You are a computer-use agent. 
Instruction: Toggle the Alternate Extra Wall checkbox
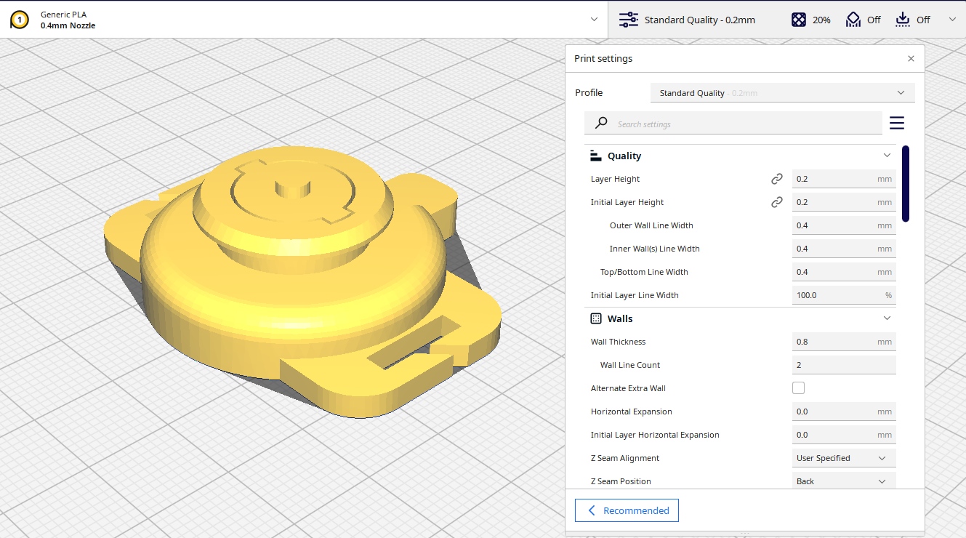(798, 388)
